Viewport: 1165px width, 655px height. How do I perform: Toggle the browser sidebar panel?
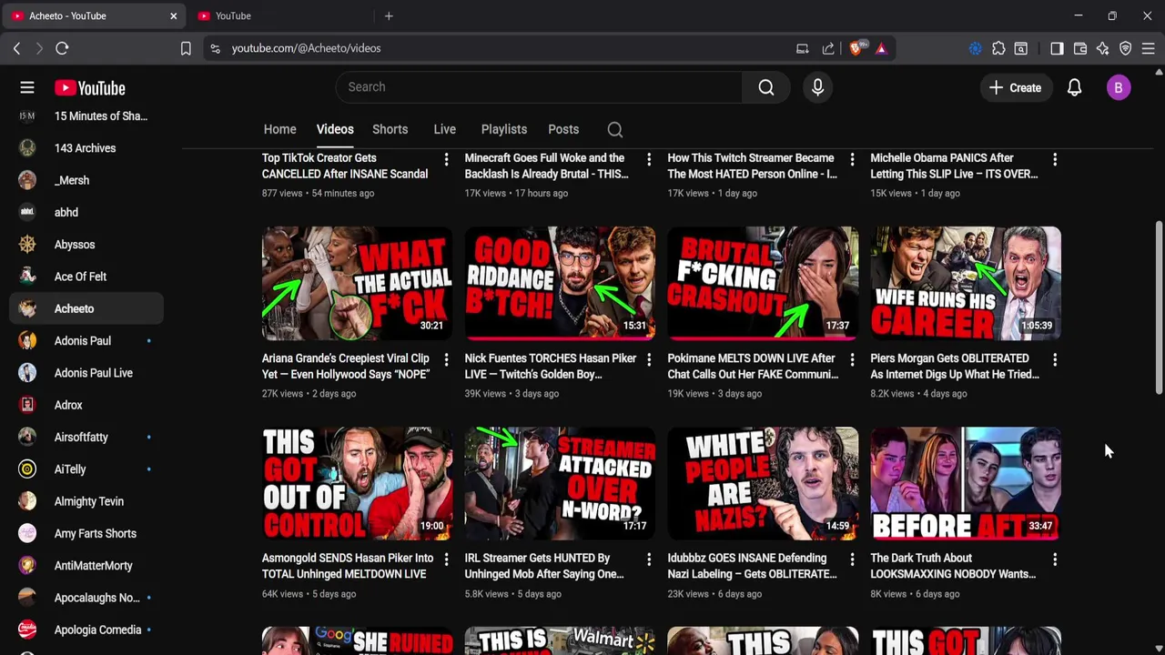pos(1057,48)
